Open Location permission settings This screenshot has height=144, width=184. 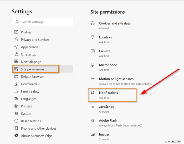(x=105, y=37)
